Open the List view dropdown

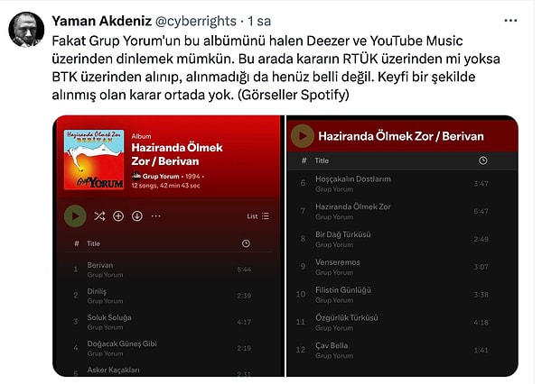(257, 216)
